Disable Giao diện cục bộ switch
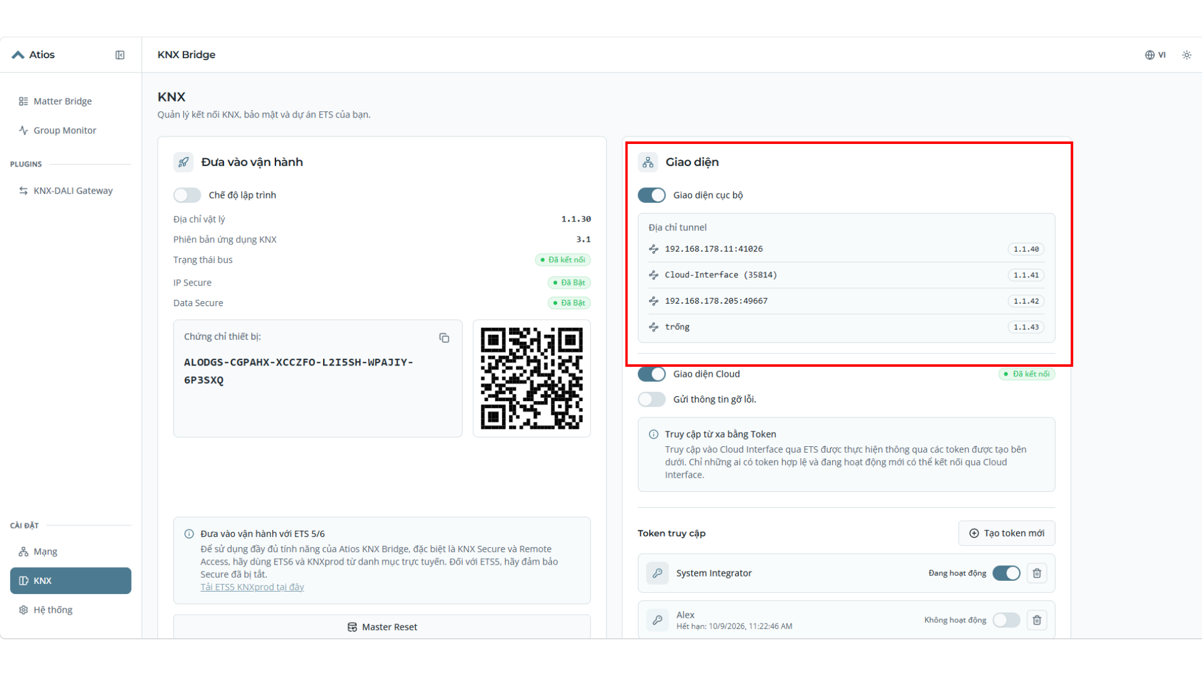The height and width of the screenshot is (676, 1202). click(652, 195)
